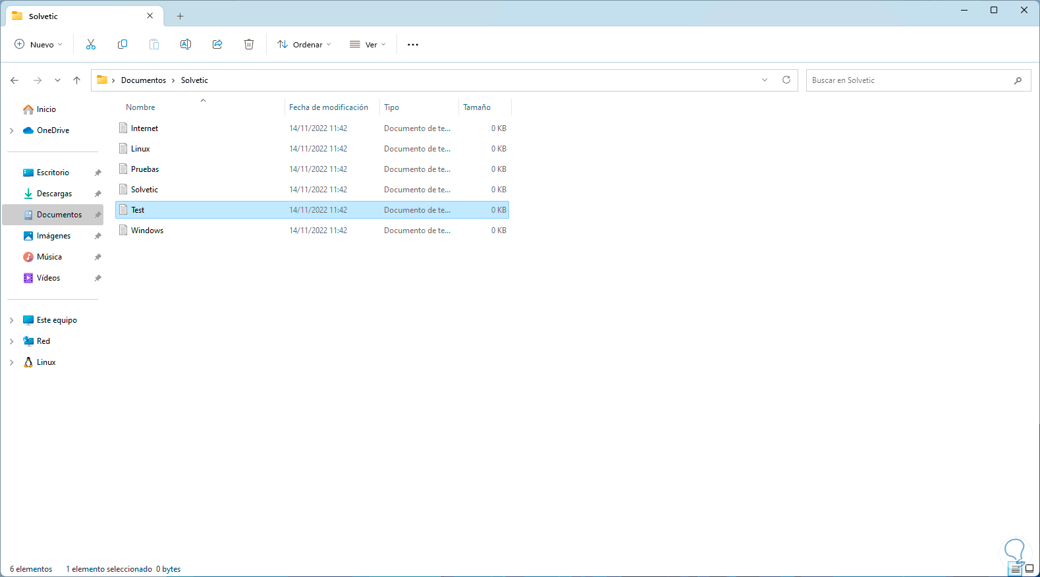The height and width of the screenshot is (577, 1040).
Task: Refresh the Solvetic folder view
Action: pyautogui.click(x=786, y=80)
